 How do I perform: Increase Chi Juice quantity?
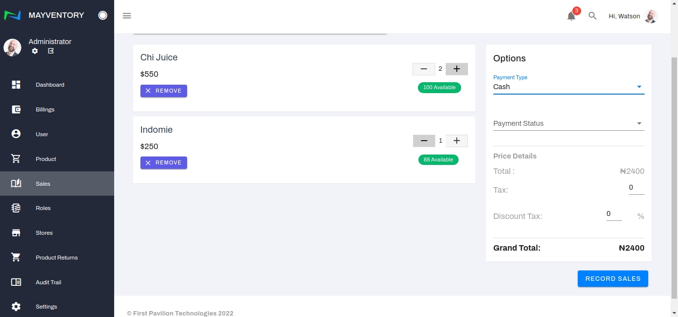tap(457, 69)
